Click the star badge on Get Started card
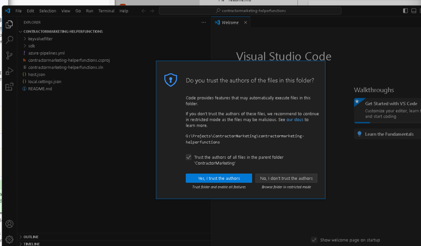421x246 pixels. tap(357, 102)
